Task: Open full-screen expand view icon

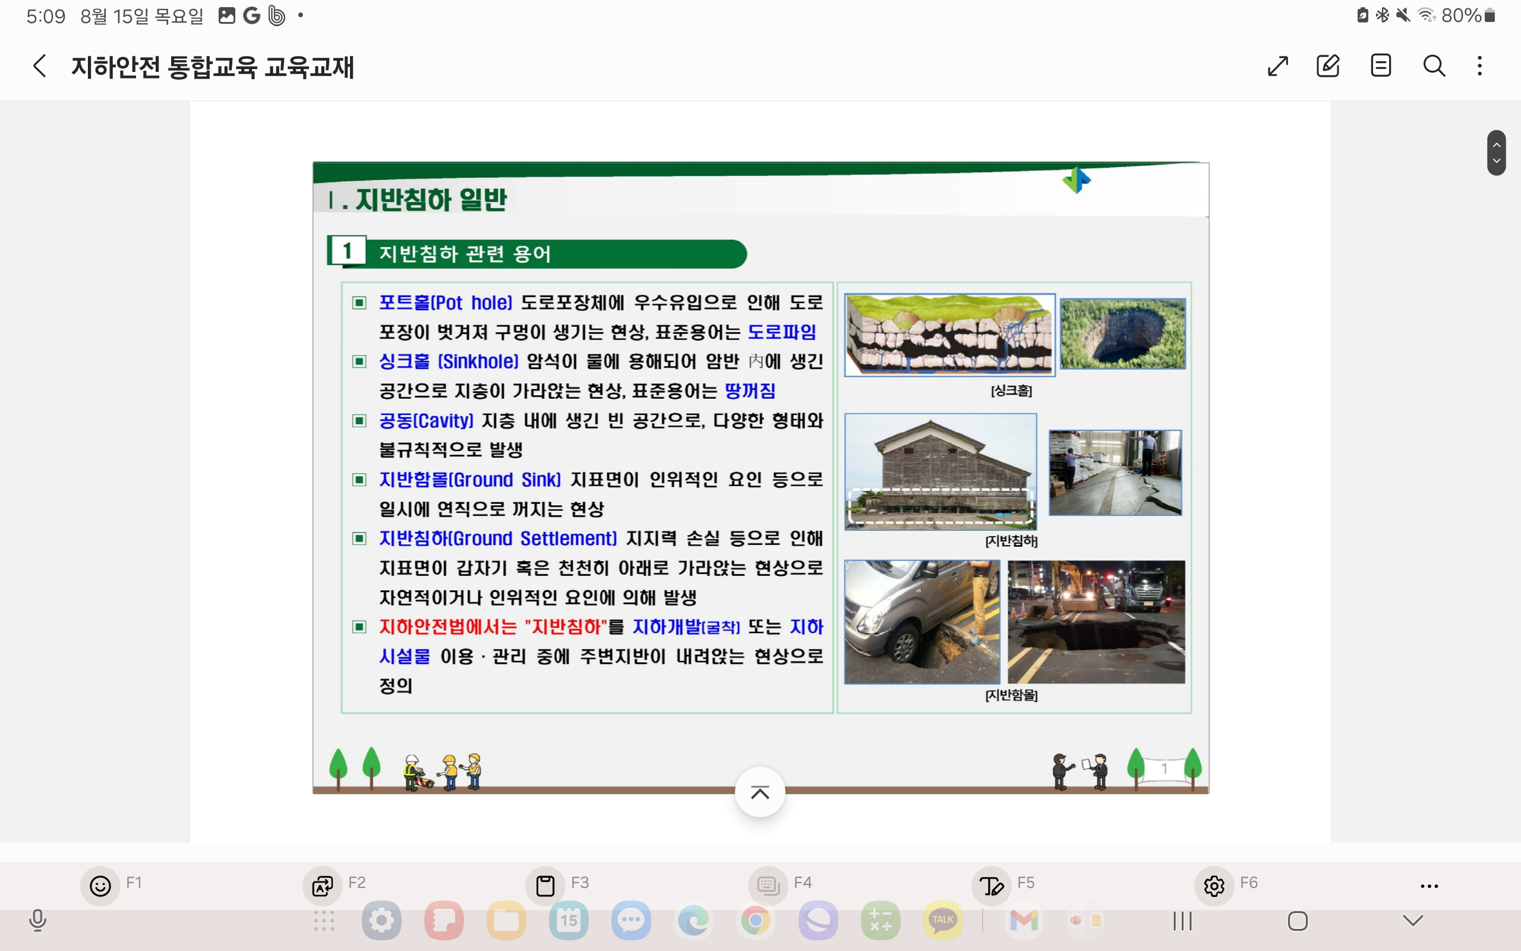Action: (x=1278, y=66)
